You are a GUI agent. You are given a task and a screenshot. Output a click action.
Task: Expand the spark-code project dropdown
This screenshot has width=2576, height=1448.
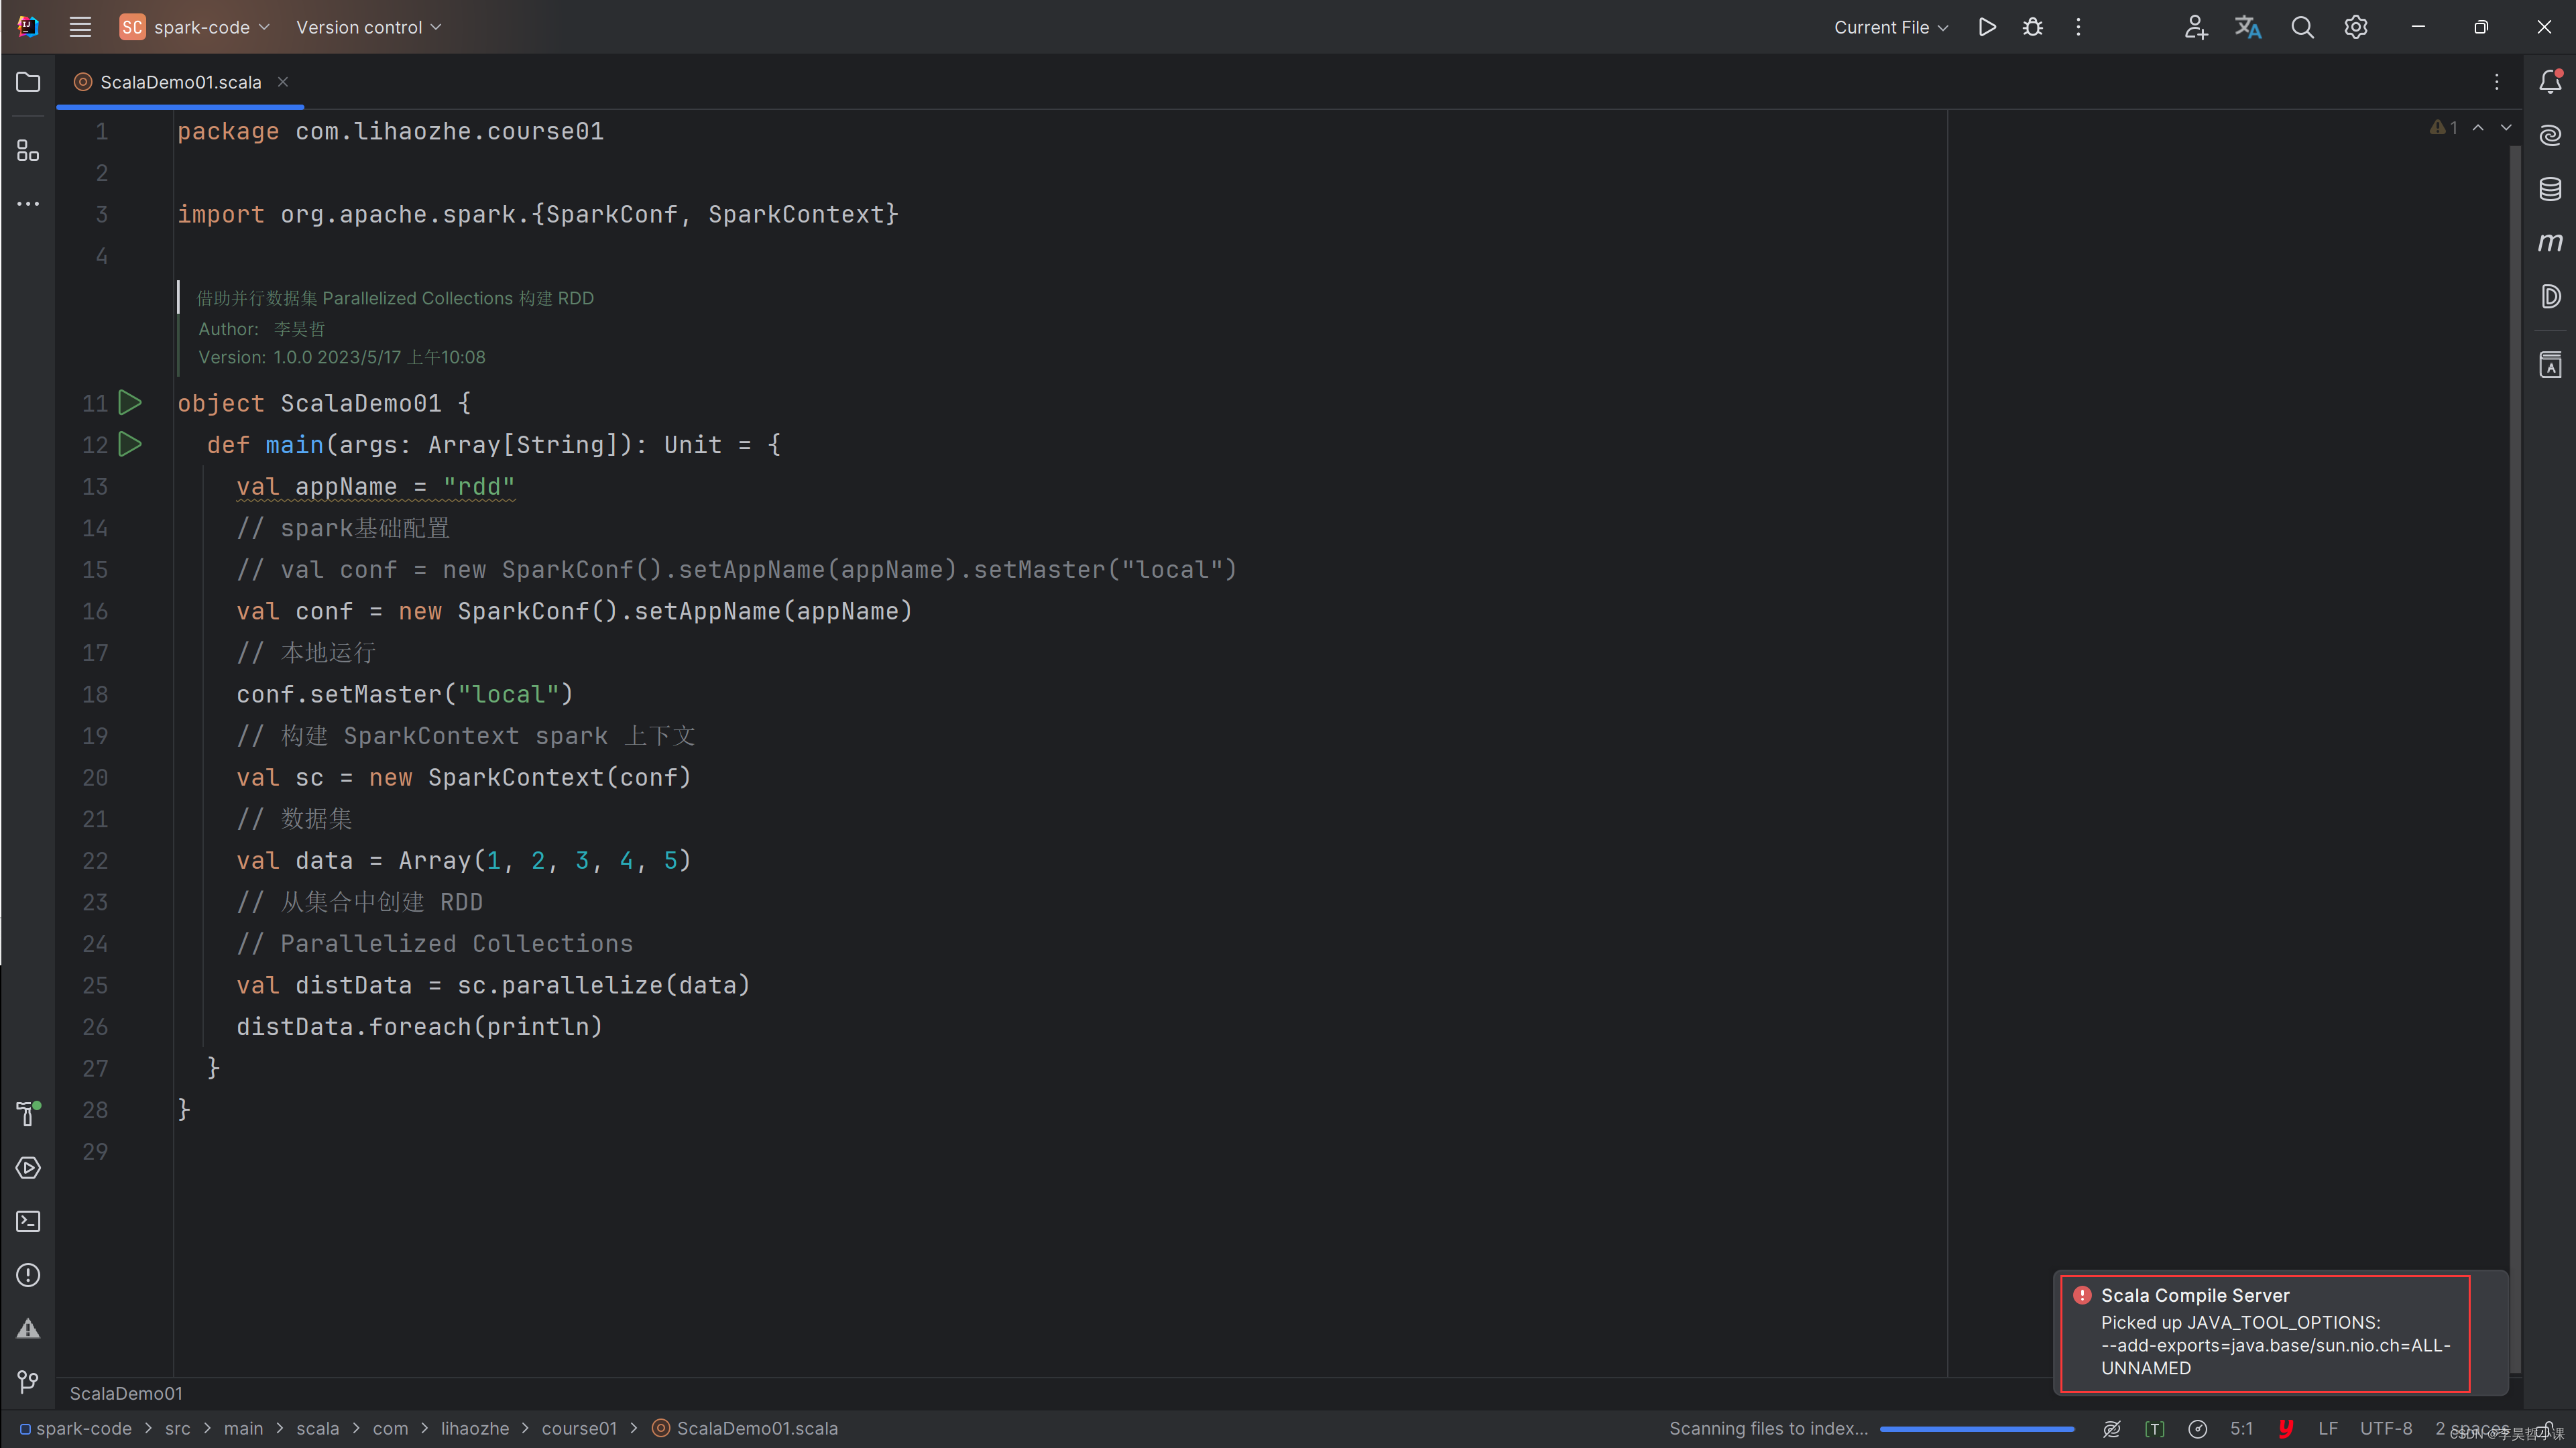[194, 27]
